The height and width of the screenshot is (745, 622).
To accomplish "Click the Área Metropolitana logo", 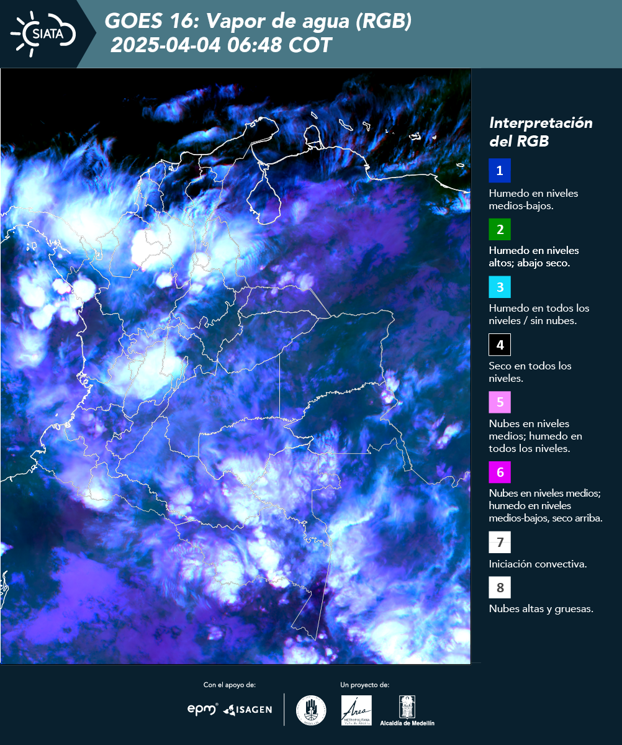I will pos(357,710).
